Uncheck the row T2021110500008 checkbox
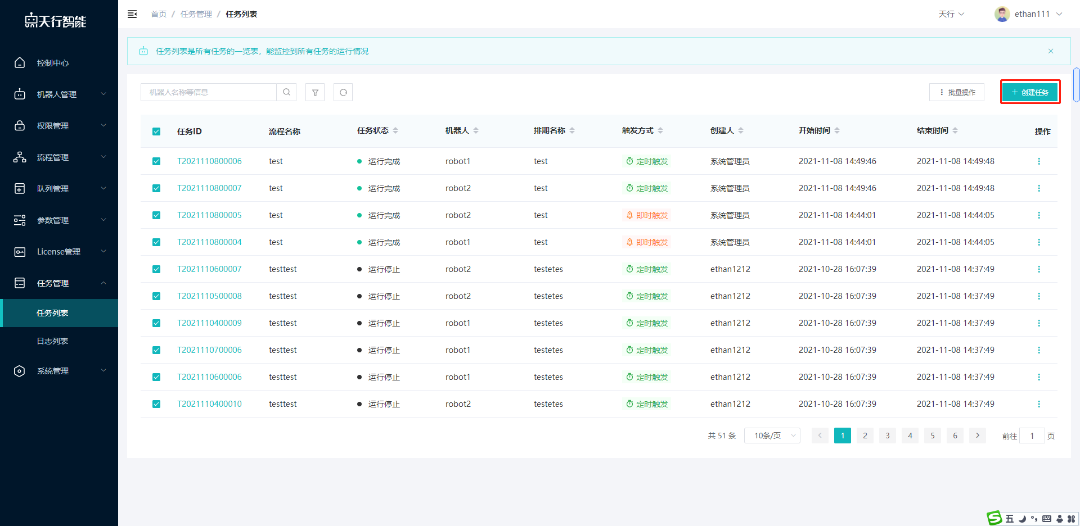The width and height of the screenshot is (1080, 526). tap(156, 296)
